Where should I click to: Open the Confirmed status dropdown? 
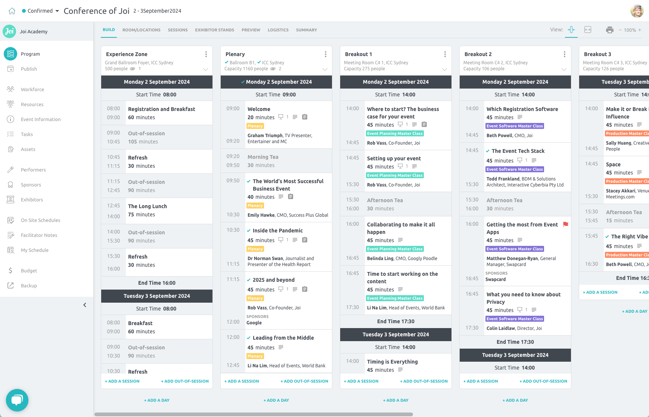point(40,10)
